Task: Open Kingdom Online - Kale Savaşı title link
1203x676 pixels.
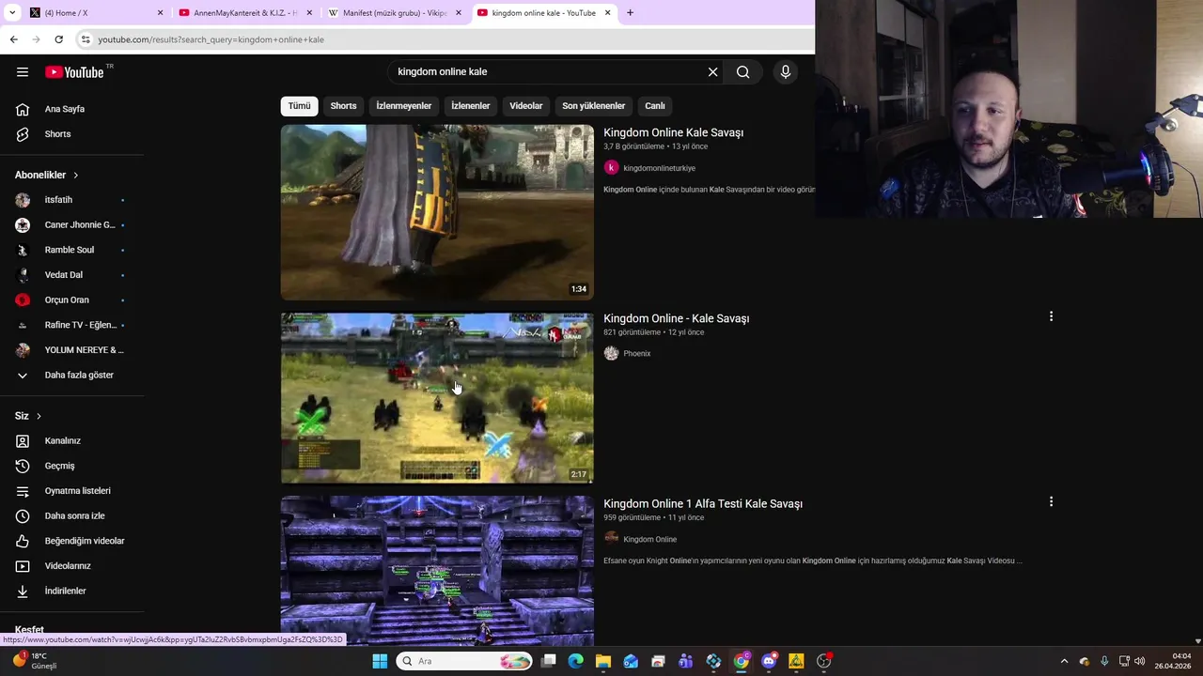Action: (x=676, y=318)
